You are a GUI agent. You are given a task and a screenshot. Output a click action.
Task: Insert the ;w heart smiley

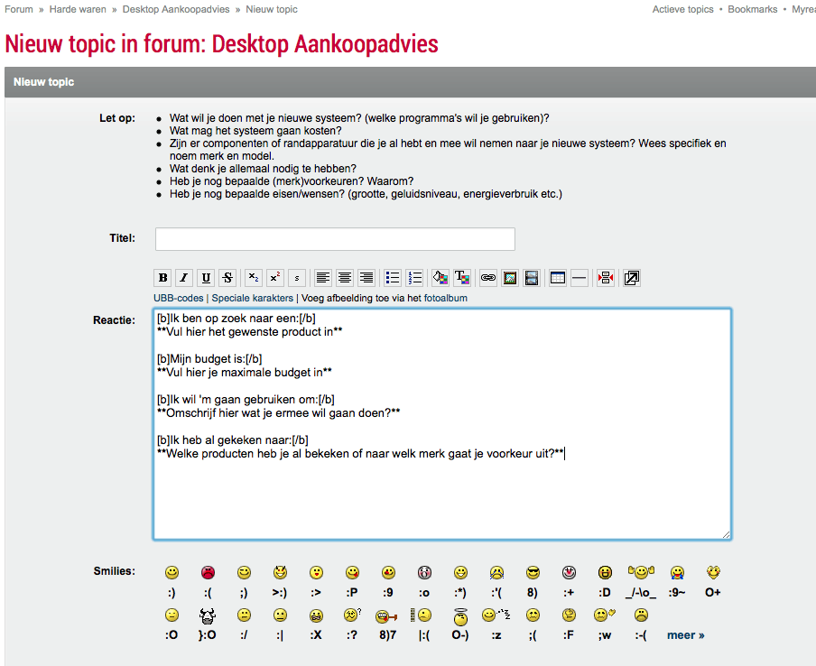click(604, 615)
